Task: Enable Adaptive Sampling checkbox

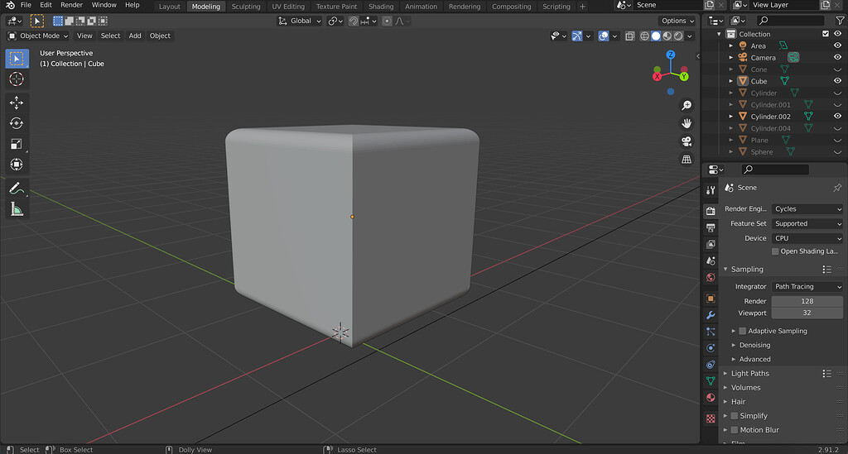Action: pos(743,331)
